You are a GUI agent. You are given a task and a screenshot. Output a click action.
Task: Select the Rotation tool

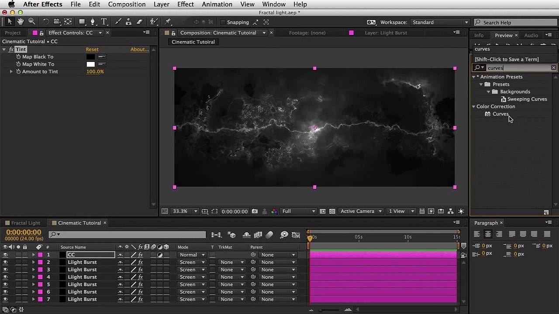[46, 22]
